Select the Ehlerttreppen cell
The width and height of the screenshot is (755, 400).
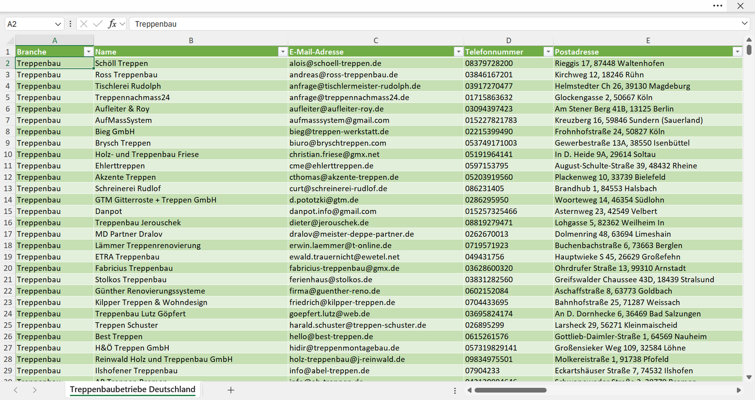click(x=191, y=166)
